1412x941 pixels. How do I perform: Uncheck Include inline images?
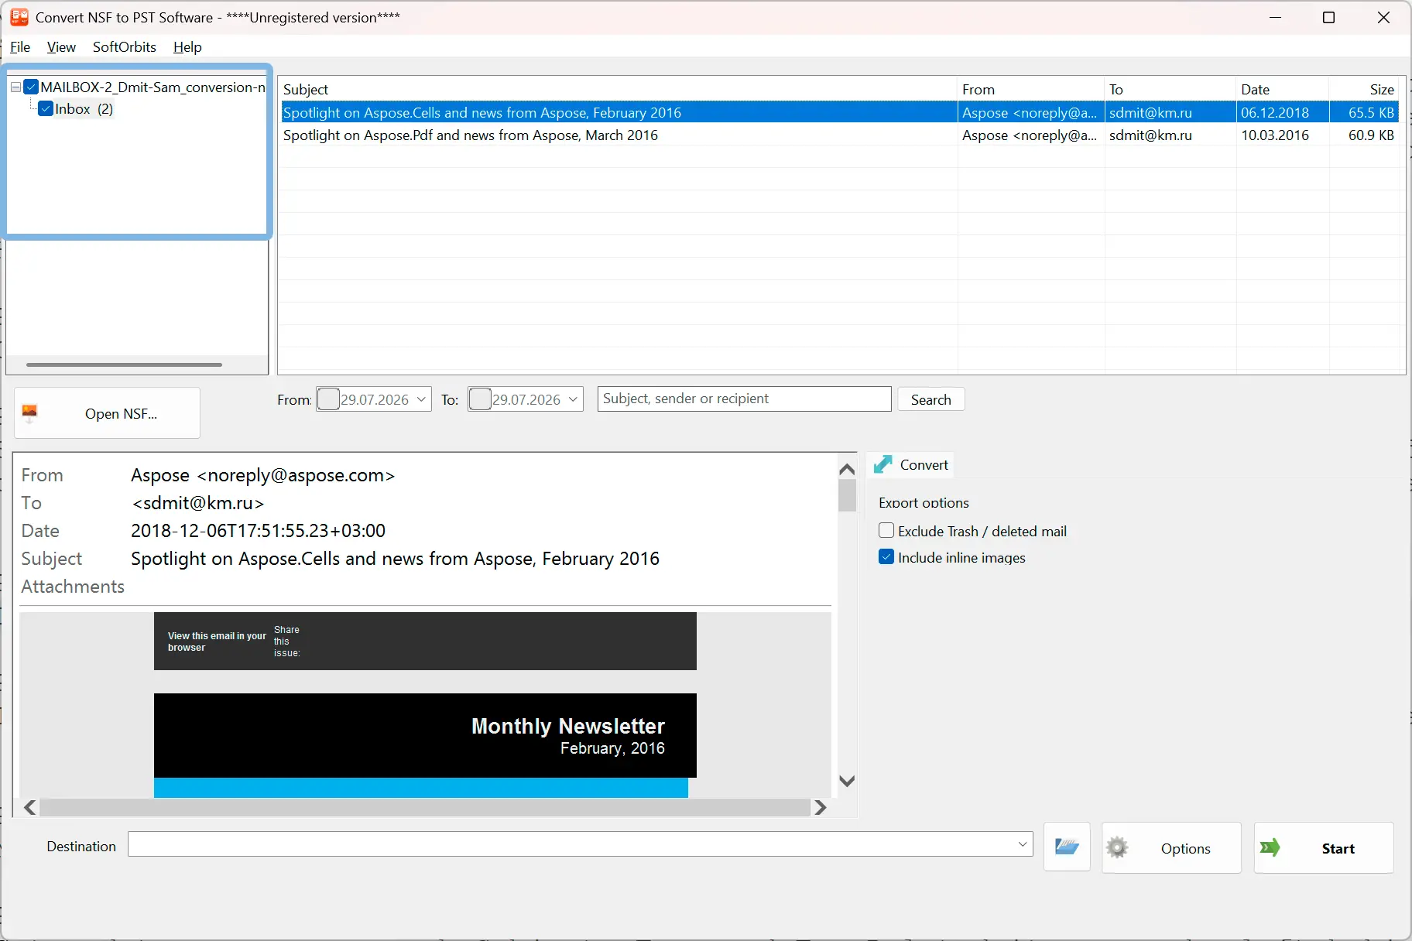tap(886, 557)
